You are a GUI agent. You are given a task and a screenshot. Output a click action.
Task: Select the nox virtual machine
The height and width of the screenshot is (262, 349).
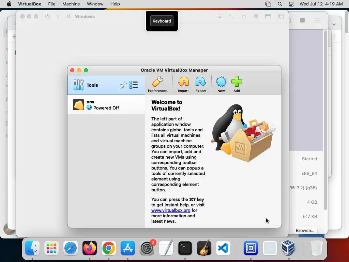click(106, 105)
